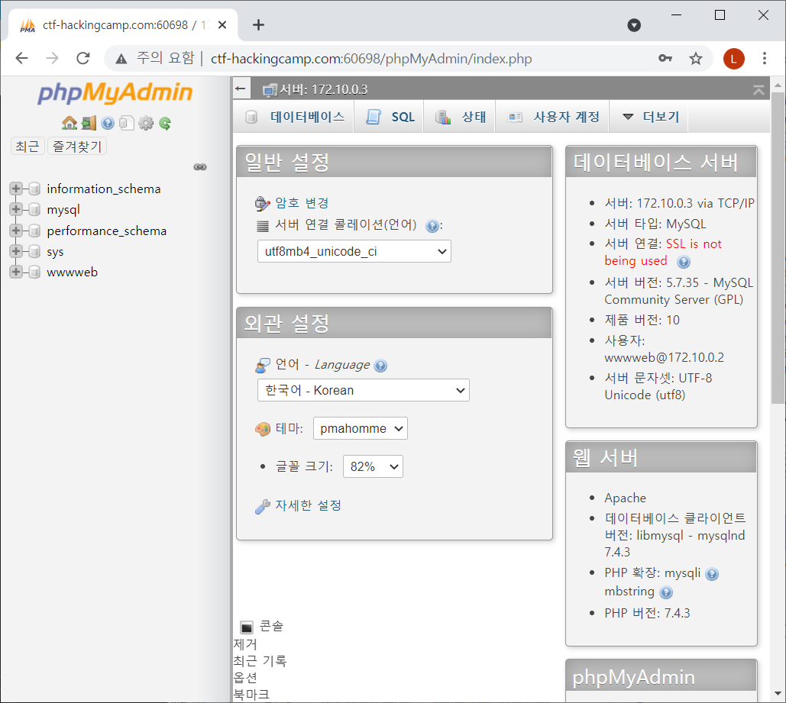Open 더보기 more menu dropdown

650,117
